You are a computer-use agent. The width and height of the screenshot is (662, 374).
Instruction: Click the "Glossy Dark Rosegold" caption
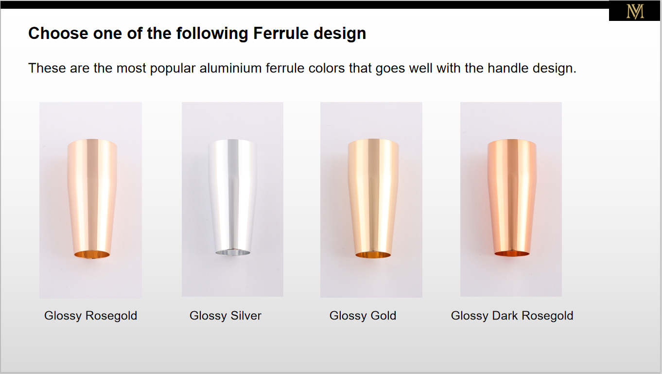(512, 316)
